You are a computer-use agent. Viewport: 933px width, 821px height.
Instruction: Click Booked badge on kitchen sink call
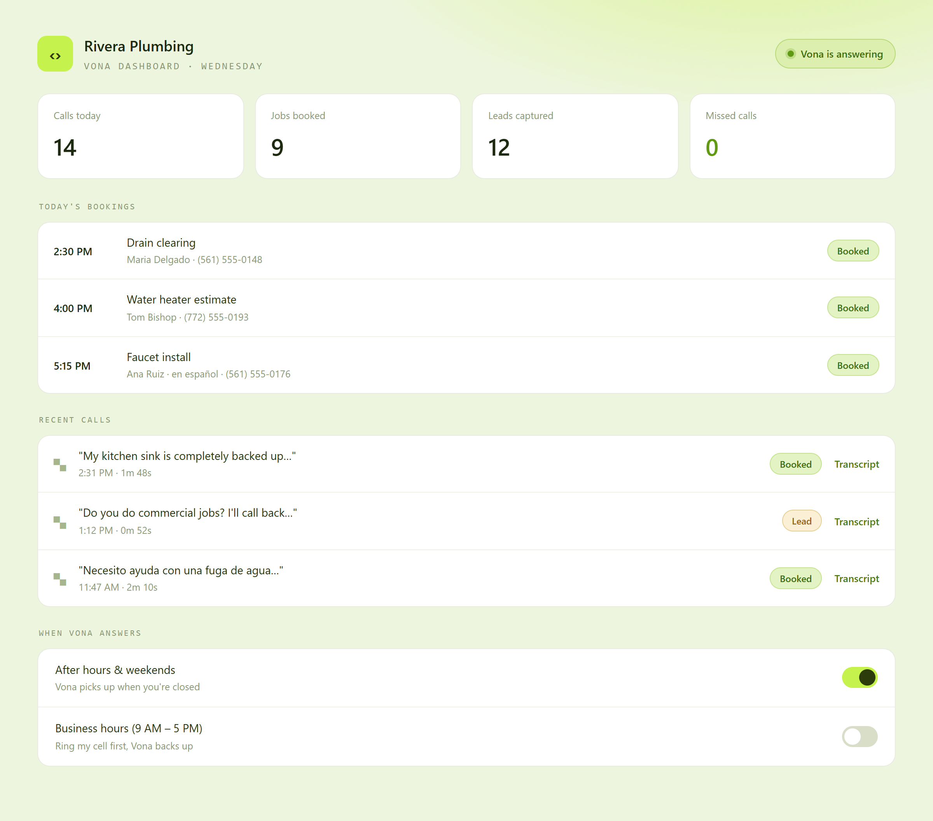coord(795,464)
